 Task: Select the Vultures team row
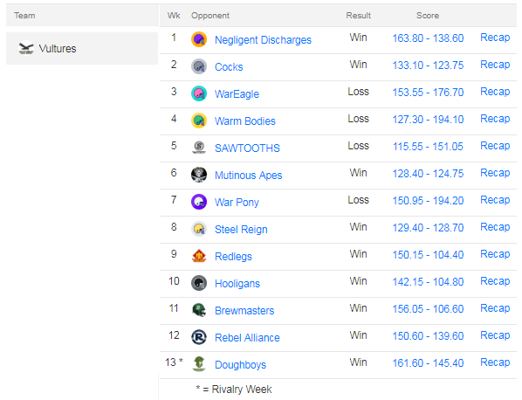[82, 48]
